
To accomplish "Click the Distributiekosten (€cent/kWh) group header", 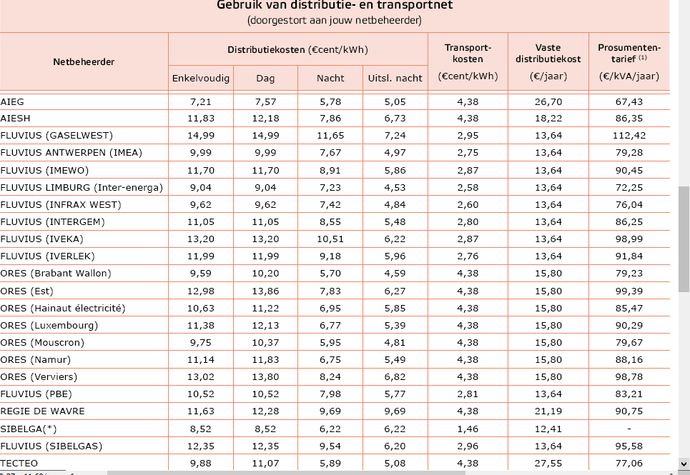I will tap(297, 49).
